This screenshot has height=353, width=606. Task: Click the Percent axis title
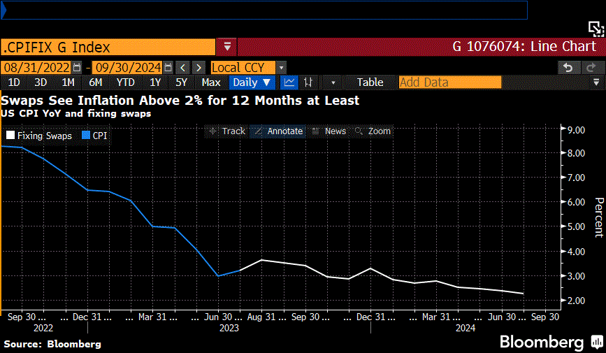coord(598,217)
